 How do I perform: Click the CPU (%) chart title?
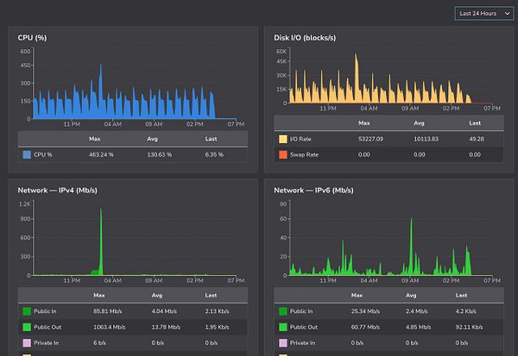click(x=33, y=38)
